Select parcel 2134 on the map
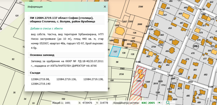Viewport: 217px width, 105px height. [121, 74]
